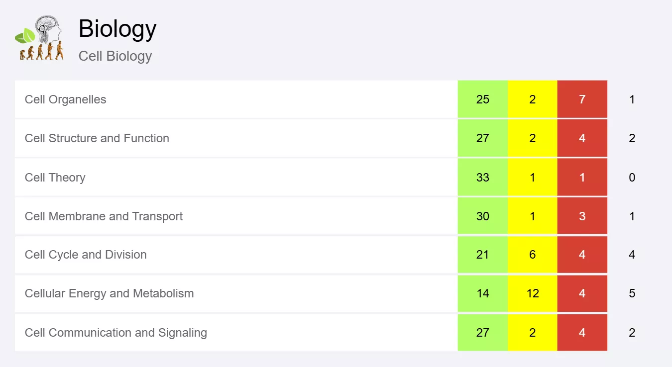Click green cell showing 14 for Cellular Energy

[x=482, y=293]
